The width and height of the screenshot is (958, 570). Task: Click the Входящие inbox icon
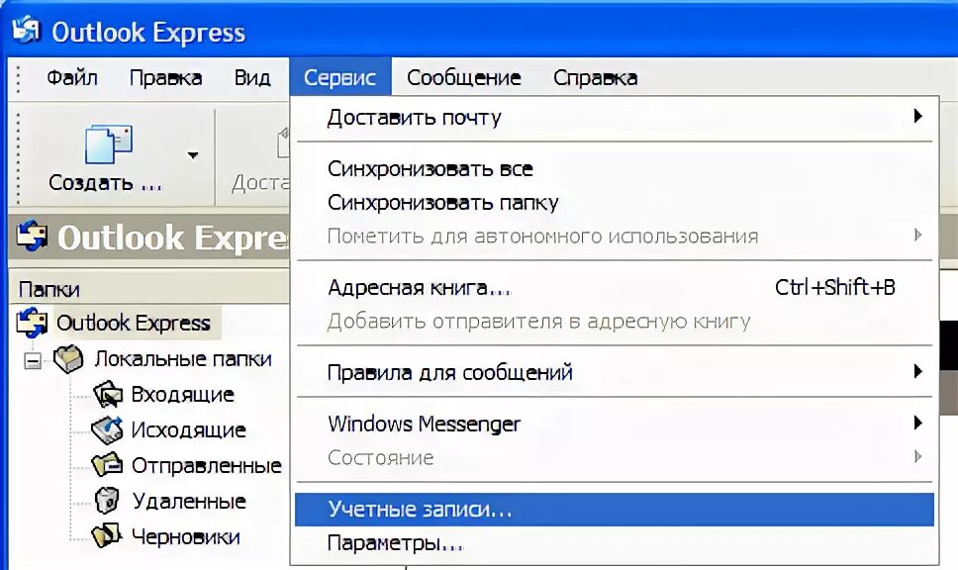point(109,395)
